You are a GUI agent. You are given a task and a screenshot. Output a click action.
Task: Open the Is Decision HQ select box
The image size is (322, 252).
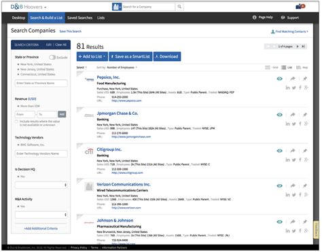tap(41, 185)
